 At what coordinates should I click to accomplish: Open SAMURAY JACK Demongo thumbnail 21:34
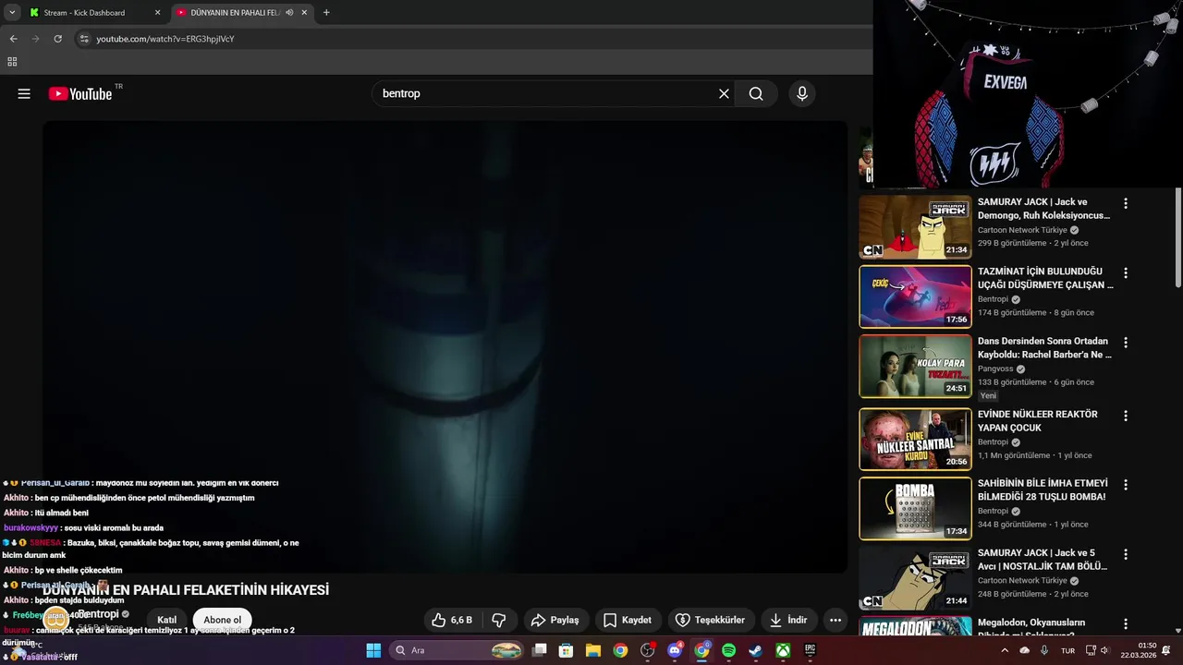[x=915, y=227]
